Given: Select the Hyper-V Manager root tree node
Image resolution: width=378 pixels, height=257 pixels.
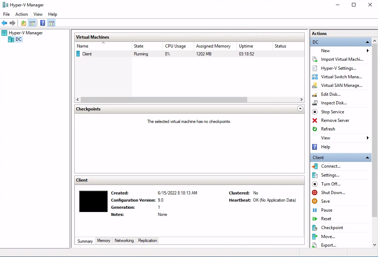Looking at the screenshot, I should 26,33.
